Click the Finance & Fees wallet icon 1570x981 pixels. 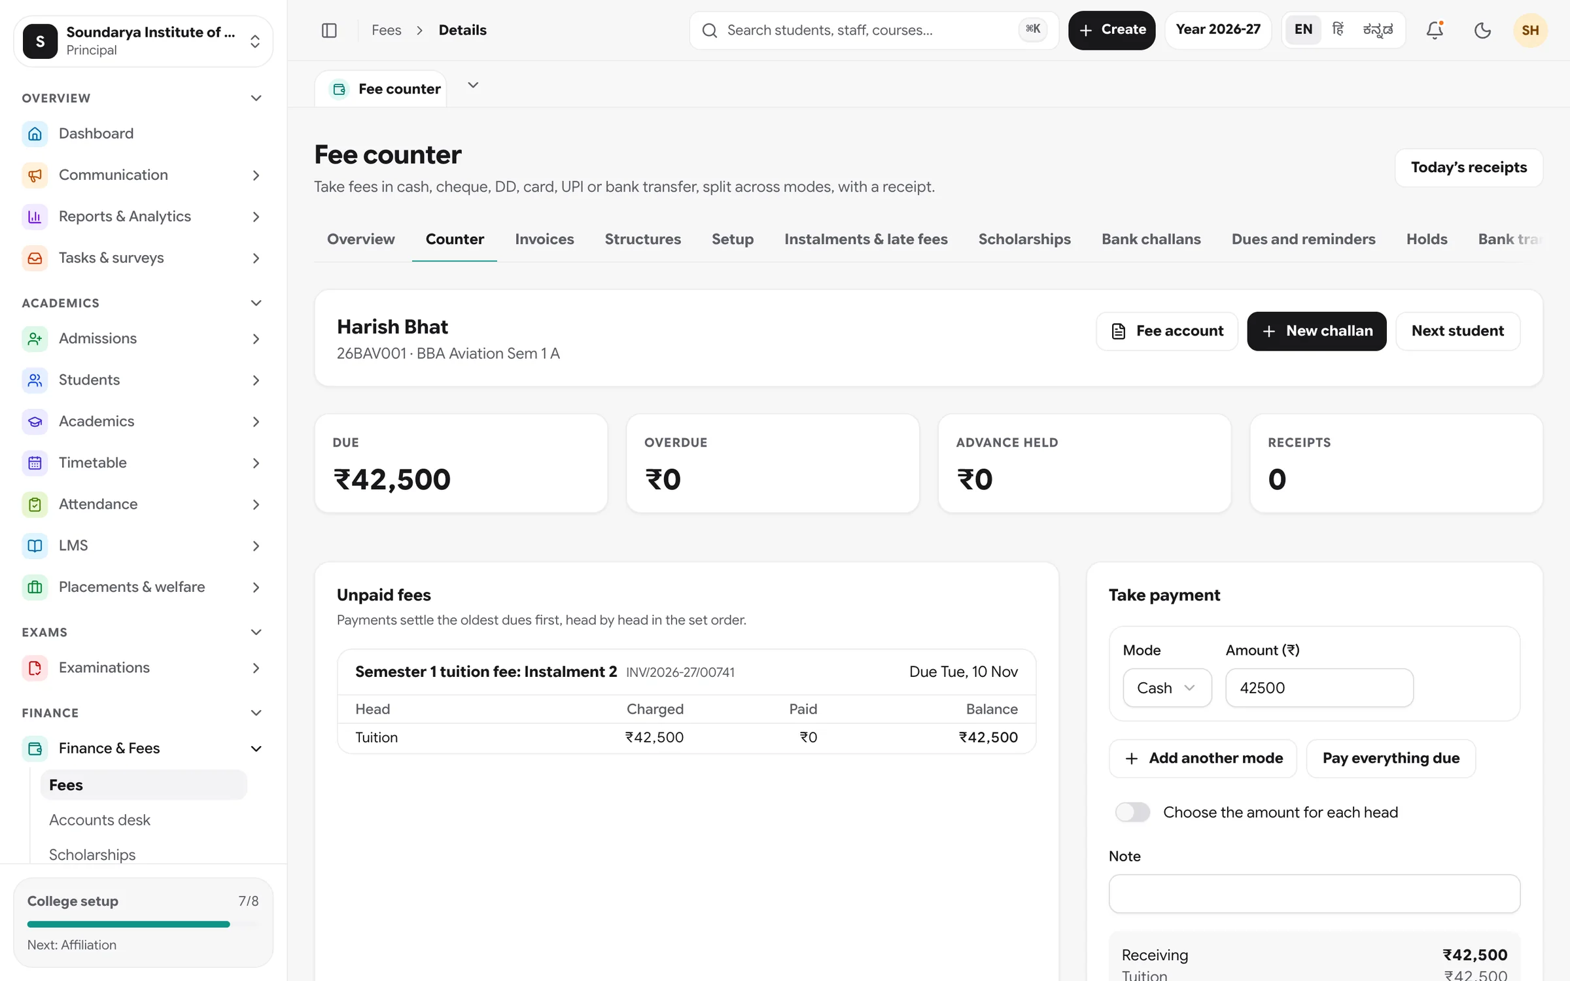point(35,748)
